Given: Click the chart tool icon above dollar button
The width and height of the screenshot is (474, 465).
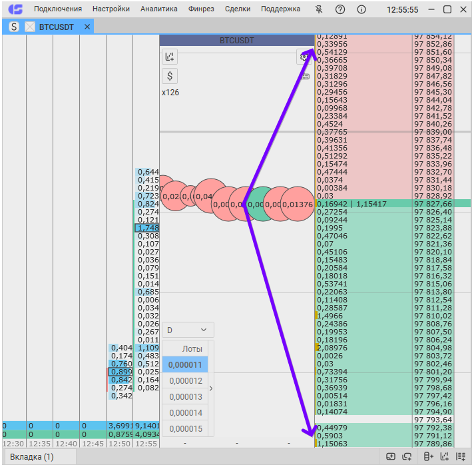Looking at the screenshot, I should [170, 57].
